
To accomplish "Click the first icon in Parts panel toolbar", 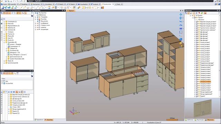I will pos(2,73).
